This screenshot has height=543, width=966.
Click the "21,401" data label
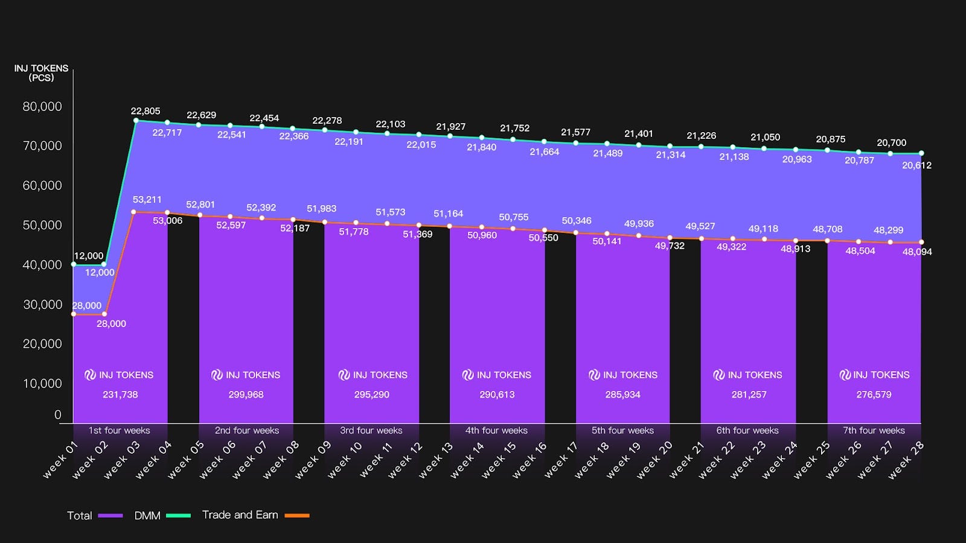pos(639,134)
